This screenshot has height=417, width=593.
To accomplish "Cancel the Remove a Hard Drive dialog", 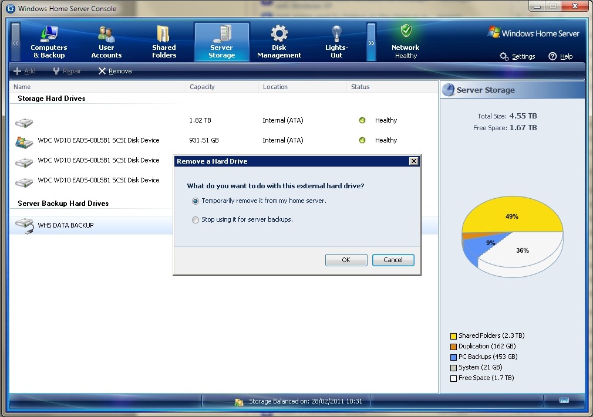I will tap(393, 260).
